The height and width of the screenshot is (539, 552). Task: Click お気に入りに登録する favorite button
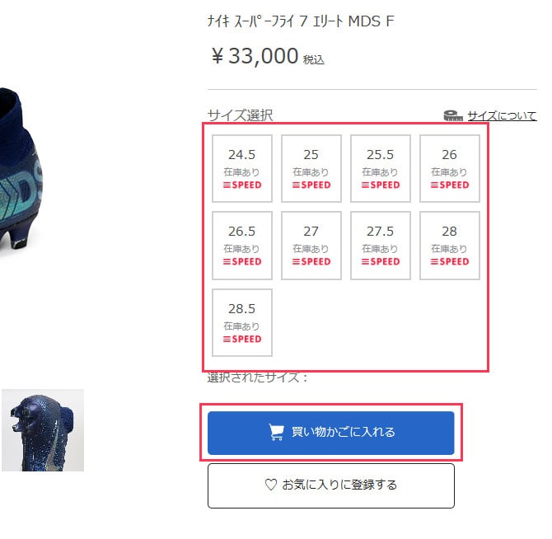(x=331, y=485)
